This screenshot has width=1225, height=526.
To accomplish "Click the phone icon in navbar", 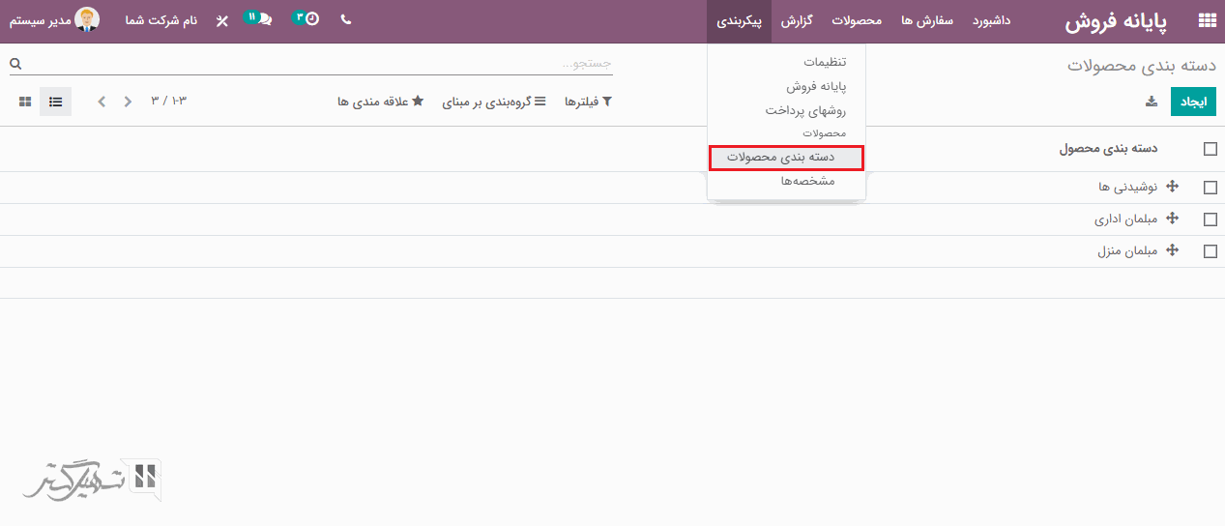I will [x=346, y=19].
